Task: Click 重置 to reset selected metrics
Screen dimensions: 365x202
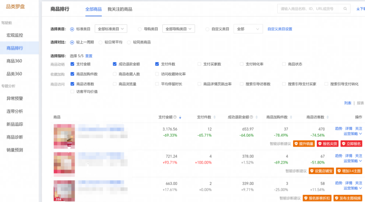Action: (x=89, y=56)
